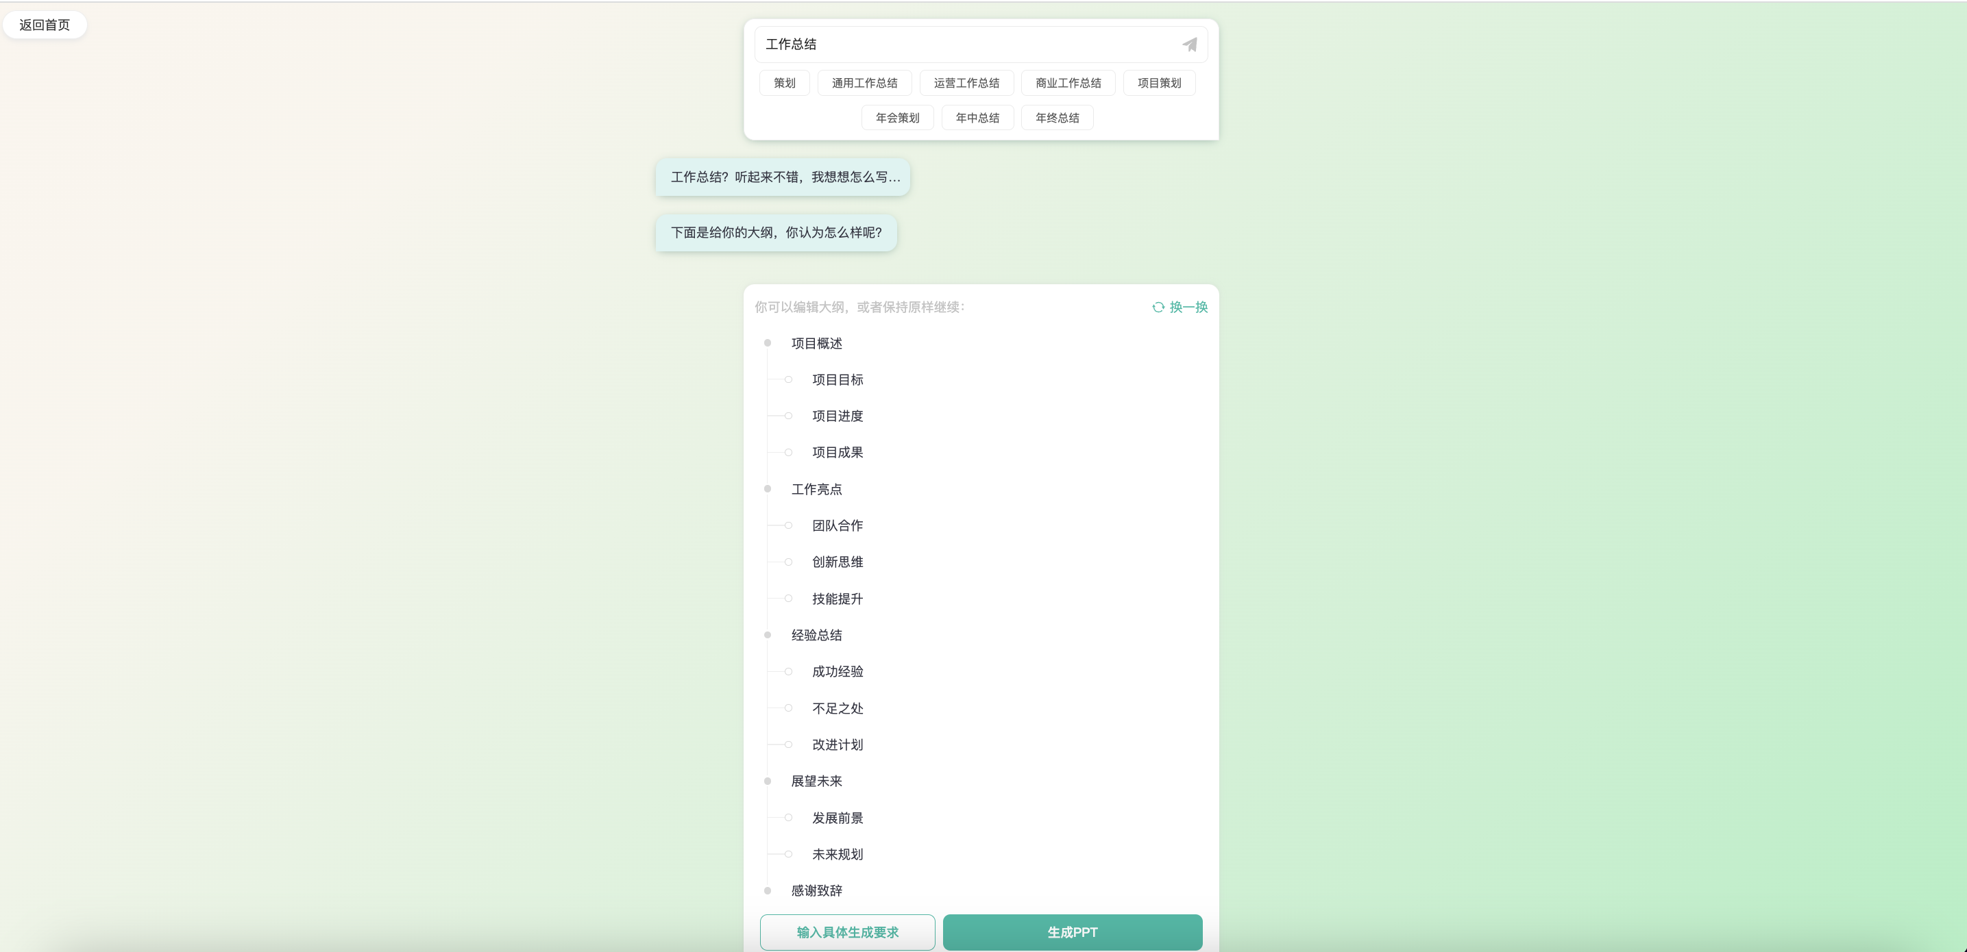Click hollow node circle beside 项目目标
The image size is (1967, 952).
coord(788,380)
